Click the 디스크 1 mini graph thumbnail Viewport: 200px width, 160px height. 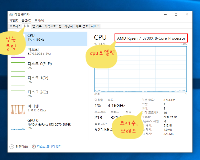pyautogui.click(x=18, y=81)
